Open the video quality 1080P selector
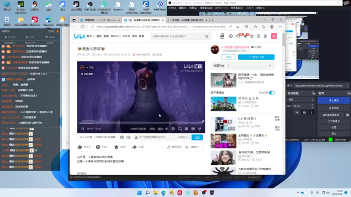The image size is (351, 197). point(138,129)
